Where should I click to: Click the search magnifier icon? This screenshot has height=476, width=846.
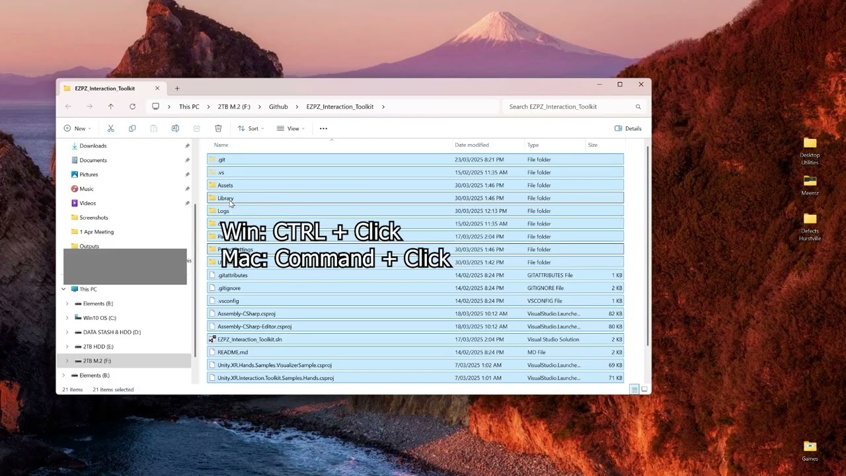pyautogui.click(x=638, y=106)
